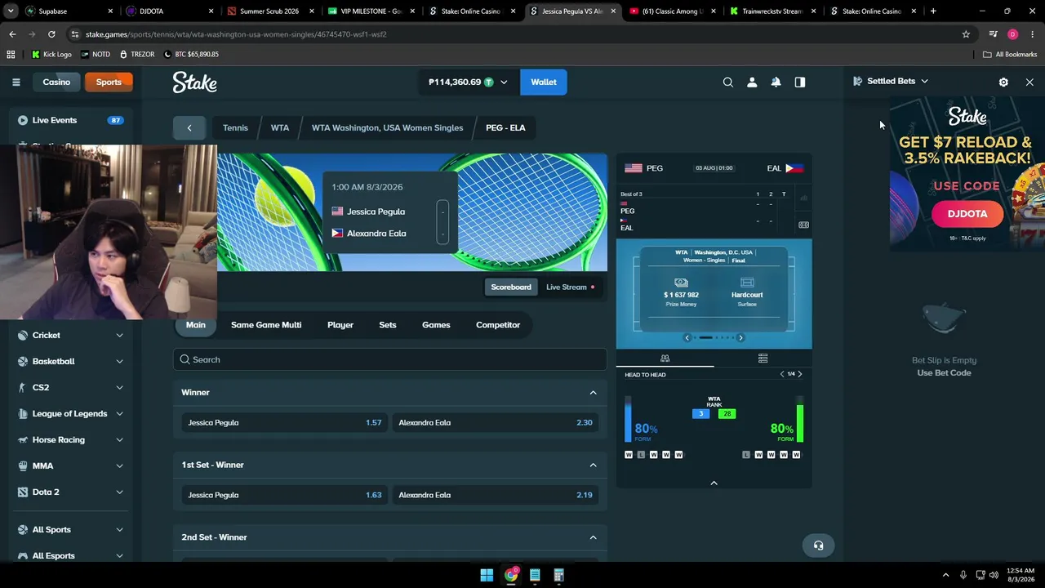Open scoreboard statistics chart icon

(803, 197)
